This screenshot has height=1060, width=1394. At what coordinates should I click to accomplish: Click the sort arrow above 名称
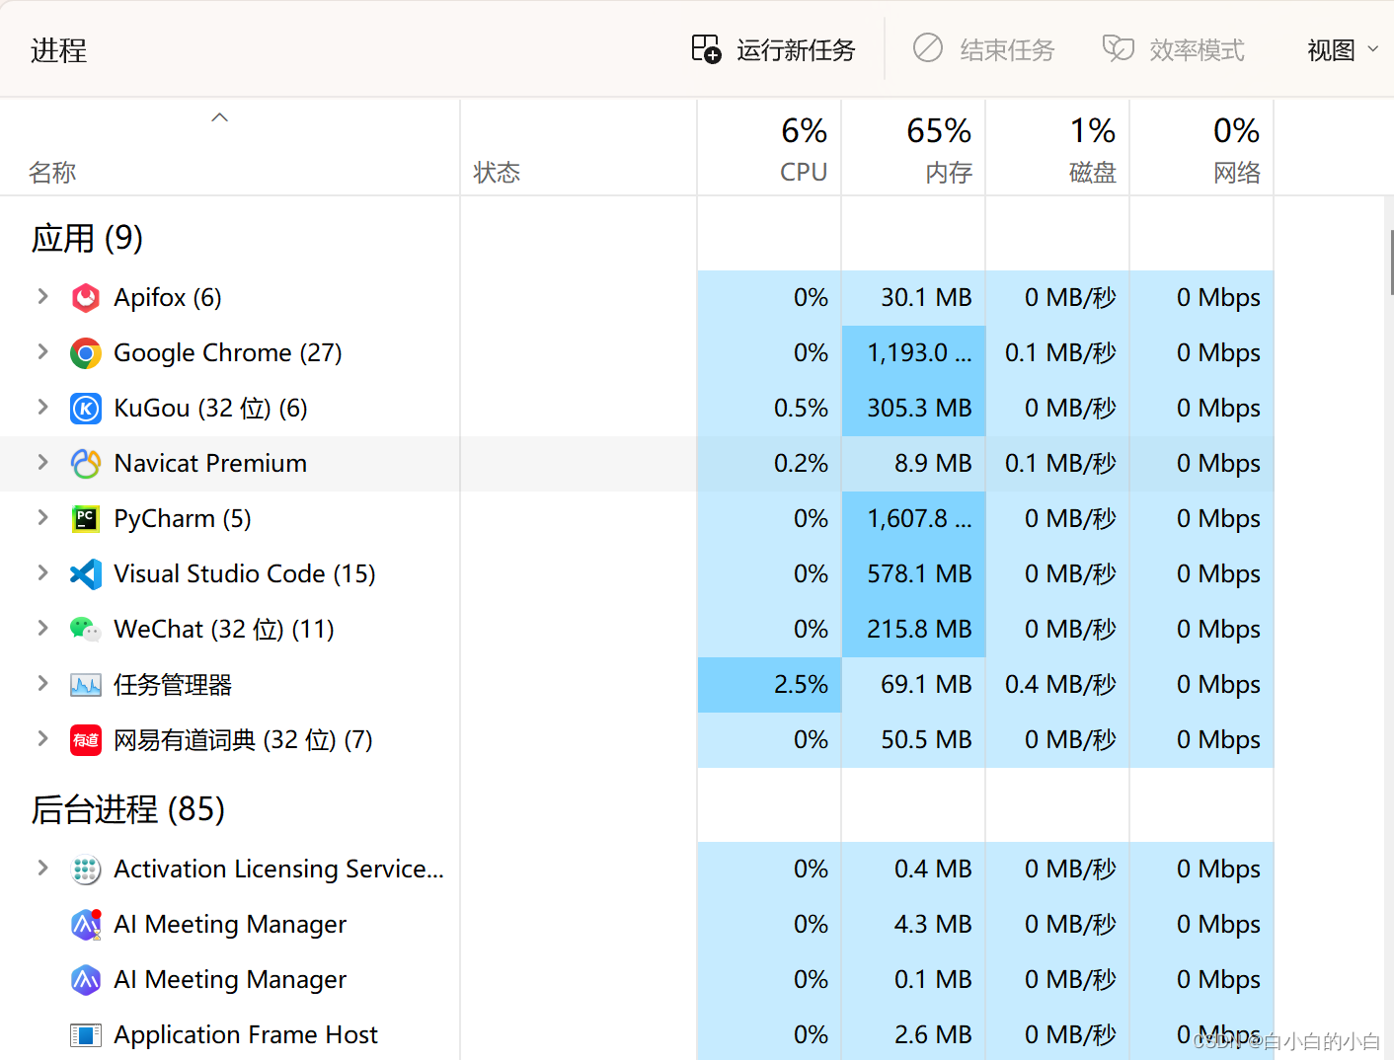tap(220, 117)
